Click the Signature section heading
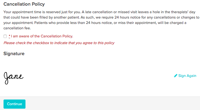Viewport: 200px width, 110px height. pos(14,54)
